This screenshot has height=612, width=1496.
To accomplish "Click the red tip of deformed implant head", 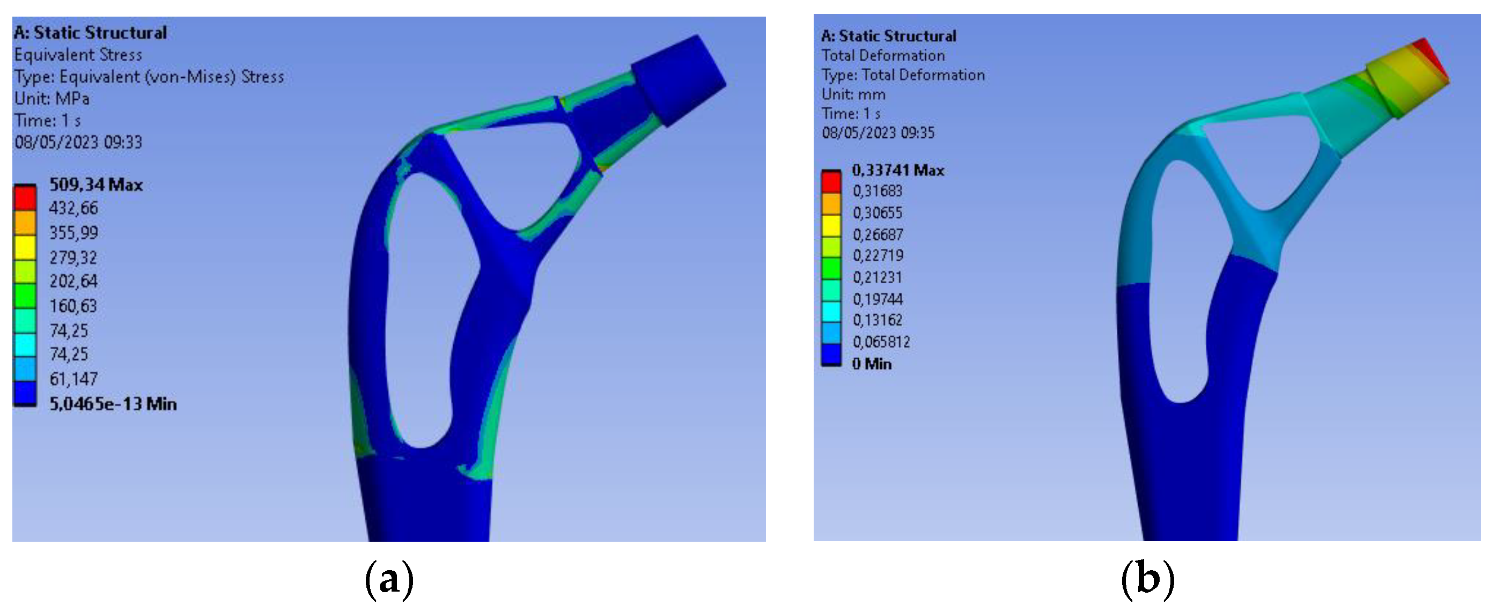I will tap(1430, 55).
